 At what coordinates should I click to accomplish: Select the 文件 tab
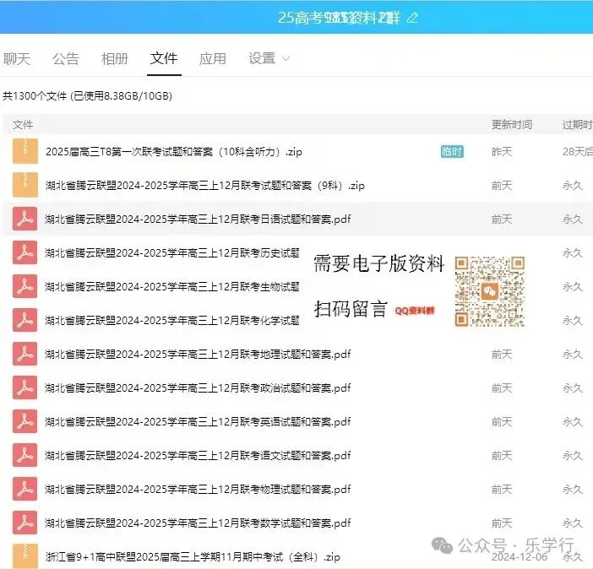point(164,58)
